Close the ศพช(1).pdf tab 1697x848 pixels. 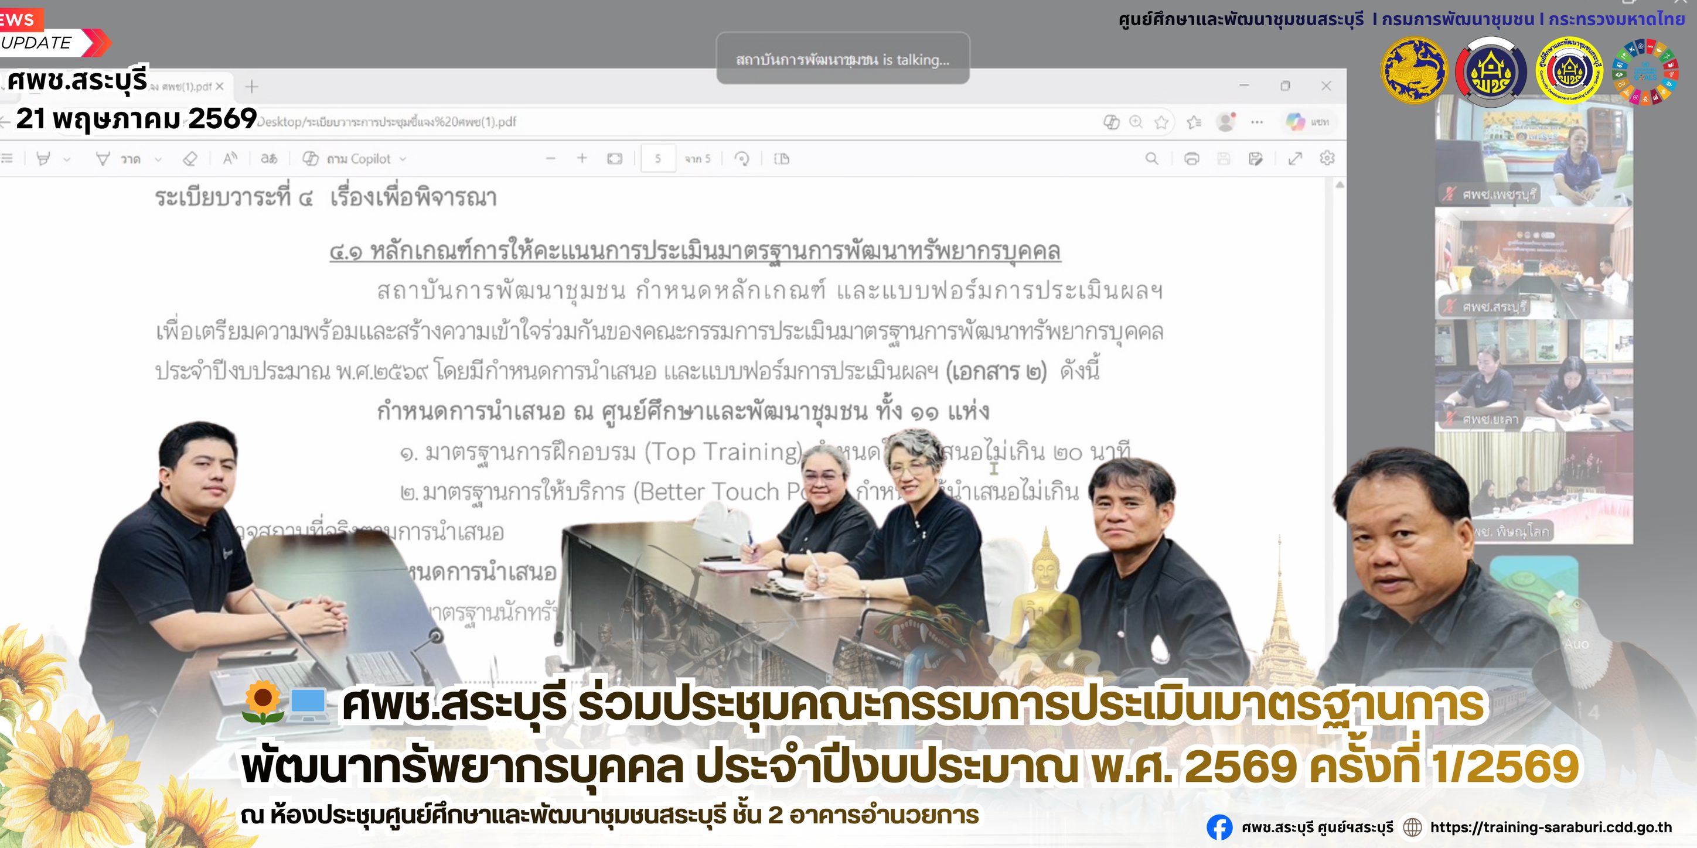click(x=220, y=86)
